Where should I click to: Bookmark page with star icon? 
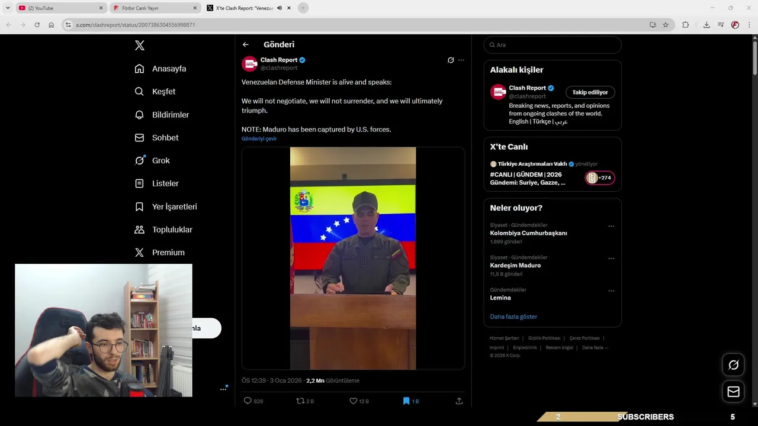point(666,25)
